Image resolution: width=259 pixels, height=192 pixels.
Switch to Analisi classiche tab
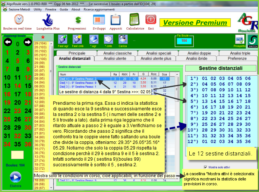(x=117, y=53)
